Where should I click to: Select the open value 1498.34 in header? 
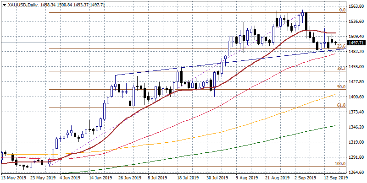[48, 5]
